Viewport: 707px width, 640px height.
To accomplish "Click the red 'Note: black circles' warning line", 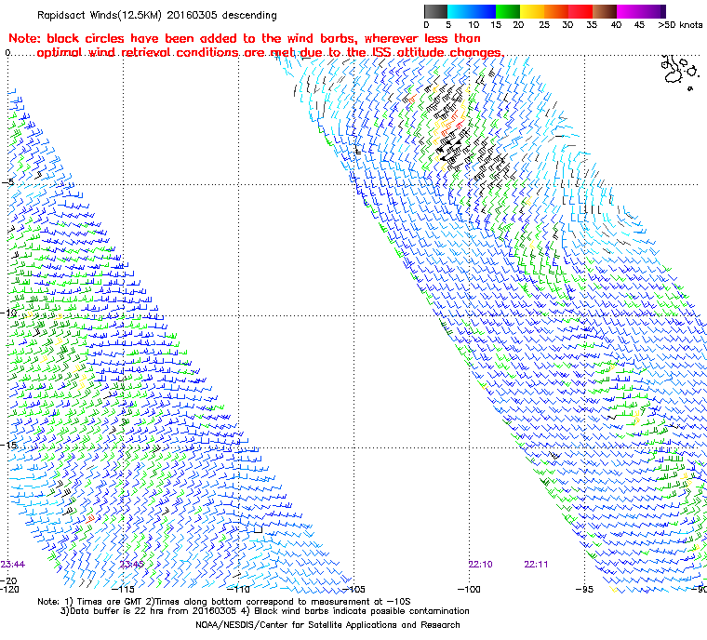I will (245, 38).
